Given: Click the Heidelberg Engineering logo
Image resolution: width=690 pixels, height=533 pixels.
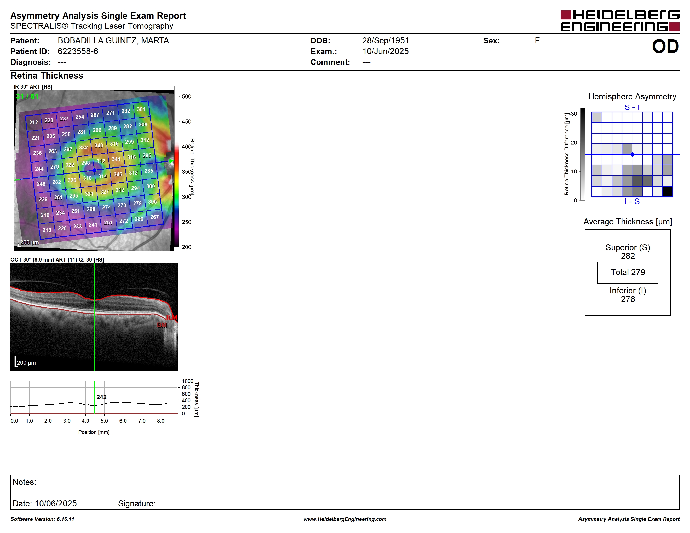Looking at the screenshot, I should click(620, 21).
